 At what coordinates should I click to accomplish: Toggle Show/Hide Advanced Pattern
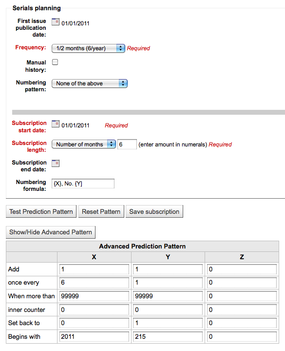coord(51,232)
